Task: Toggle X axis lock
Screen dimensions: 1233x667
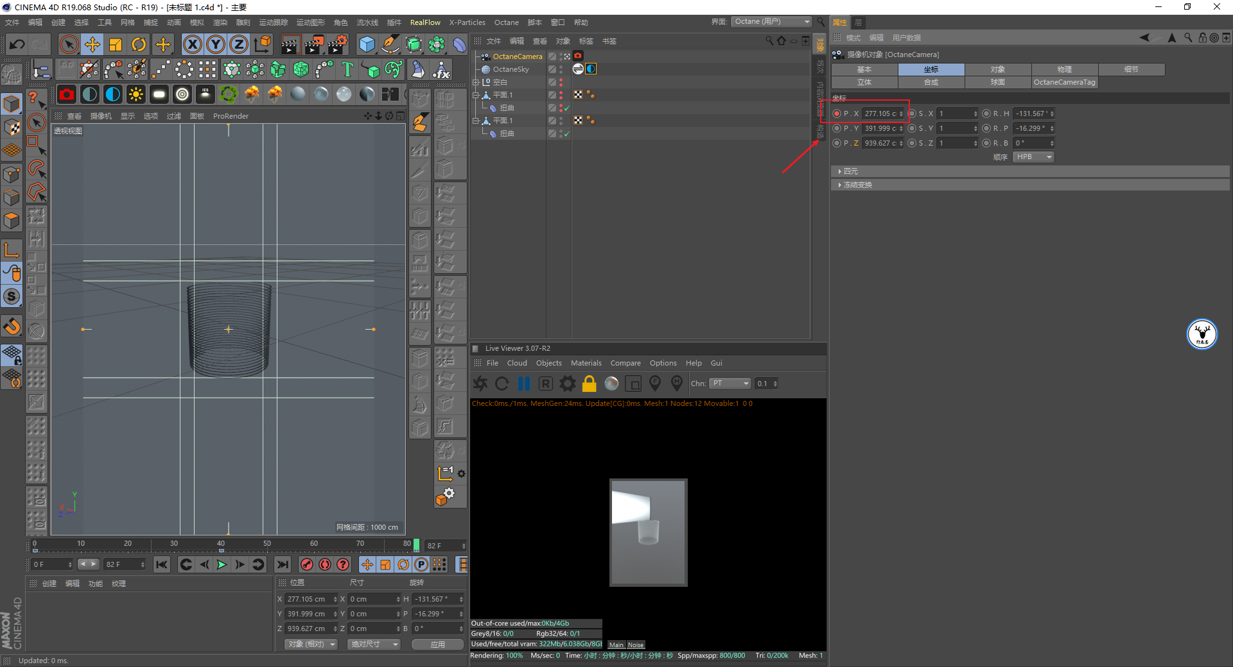Action: tap(192, 44)
